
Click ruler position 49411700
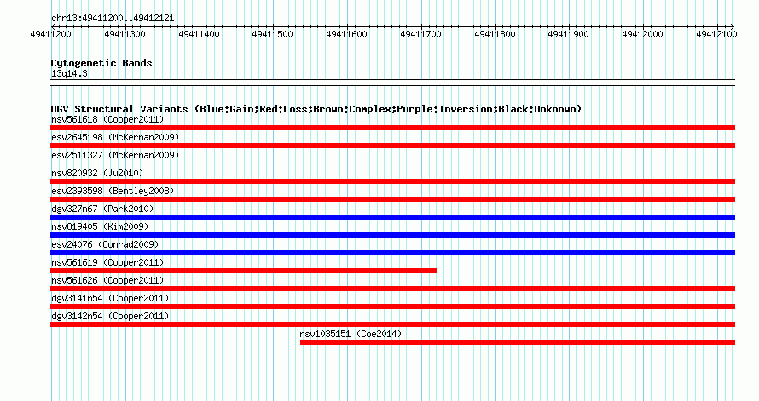420,34
